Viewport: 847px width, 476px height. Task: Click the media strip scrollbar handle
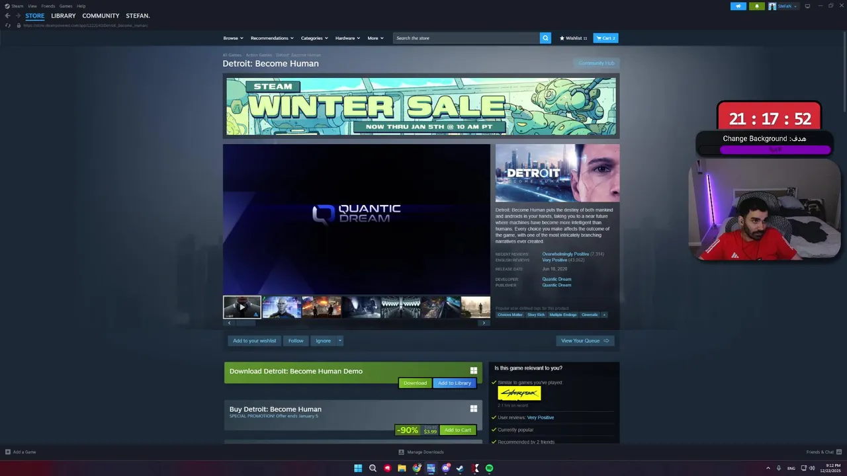245,323
